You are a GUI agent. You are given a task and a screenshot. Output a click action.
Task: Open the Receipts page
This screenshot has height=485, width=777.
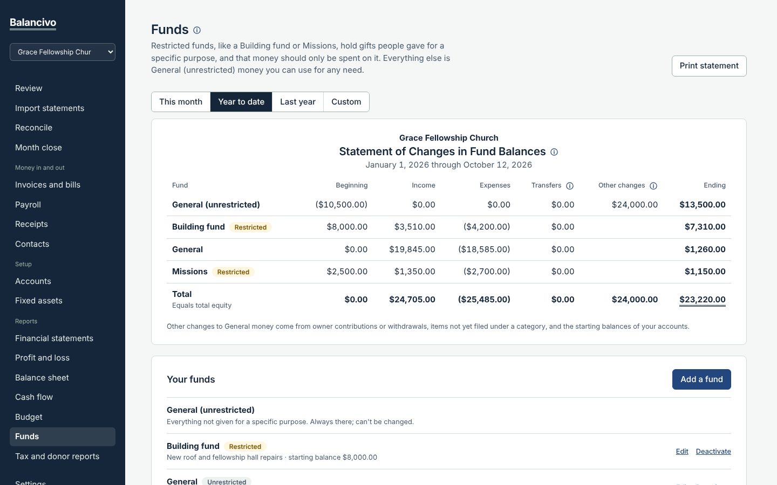point(63,224)
